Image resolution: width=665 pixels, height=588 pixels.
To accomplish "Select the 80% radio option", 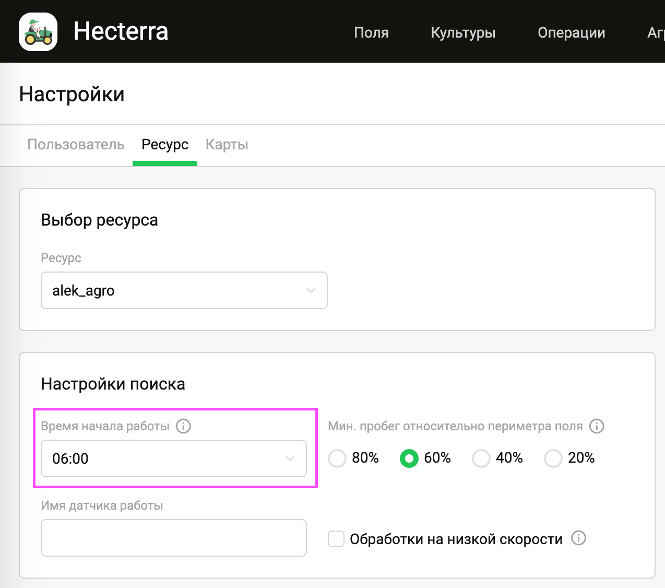I will click(337, 458).
